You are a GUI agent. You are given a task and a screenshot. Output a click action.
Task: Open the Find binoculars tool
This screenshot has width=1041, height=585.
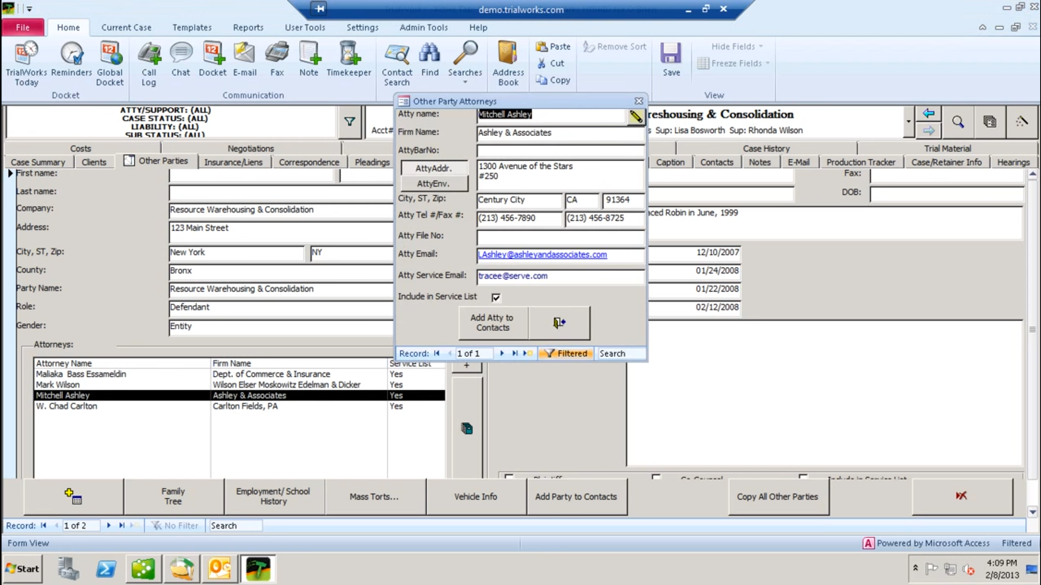pyautogui.click(x=430, y=60)
